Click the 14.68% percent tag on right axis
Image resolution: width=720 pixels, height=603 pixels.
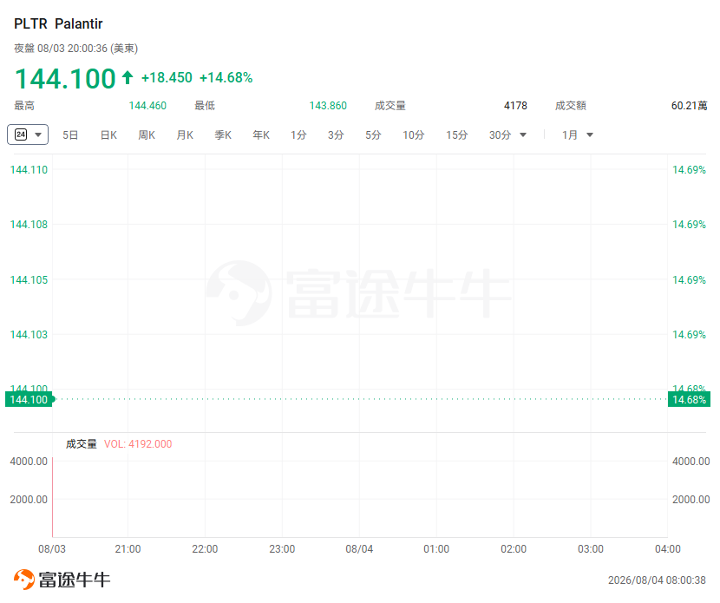pos(689,400)
